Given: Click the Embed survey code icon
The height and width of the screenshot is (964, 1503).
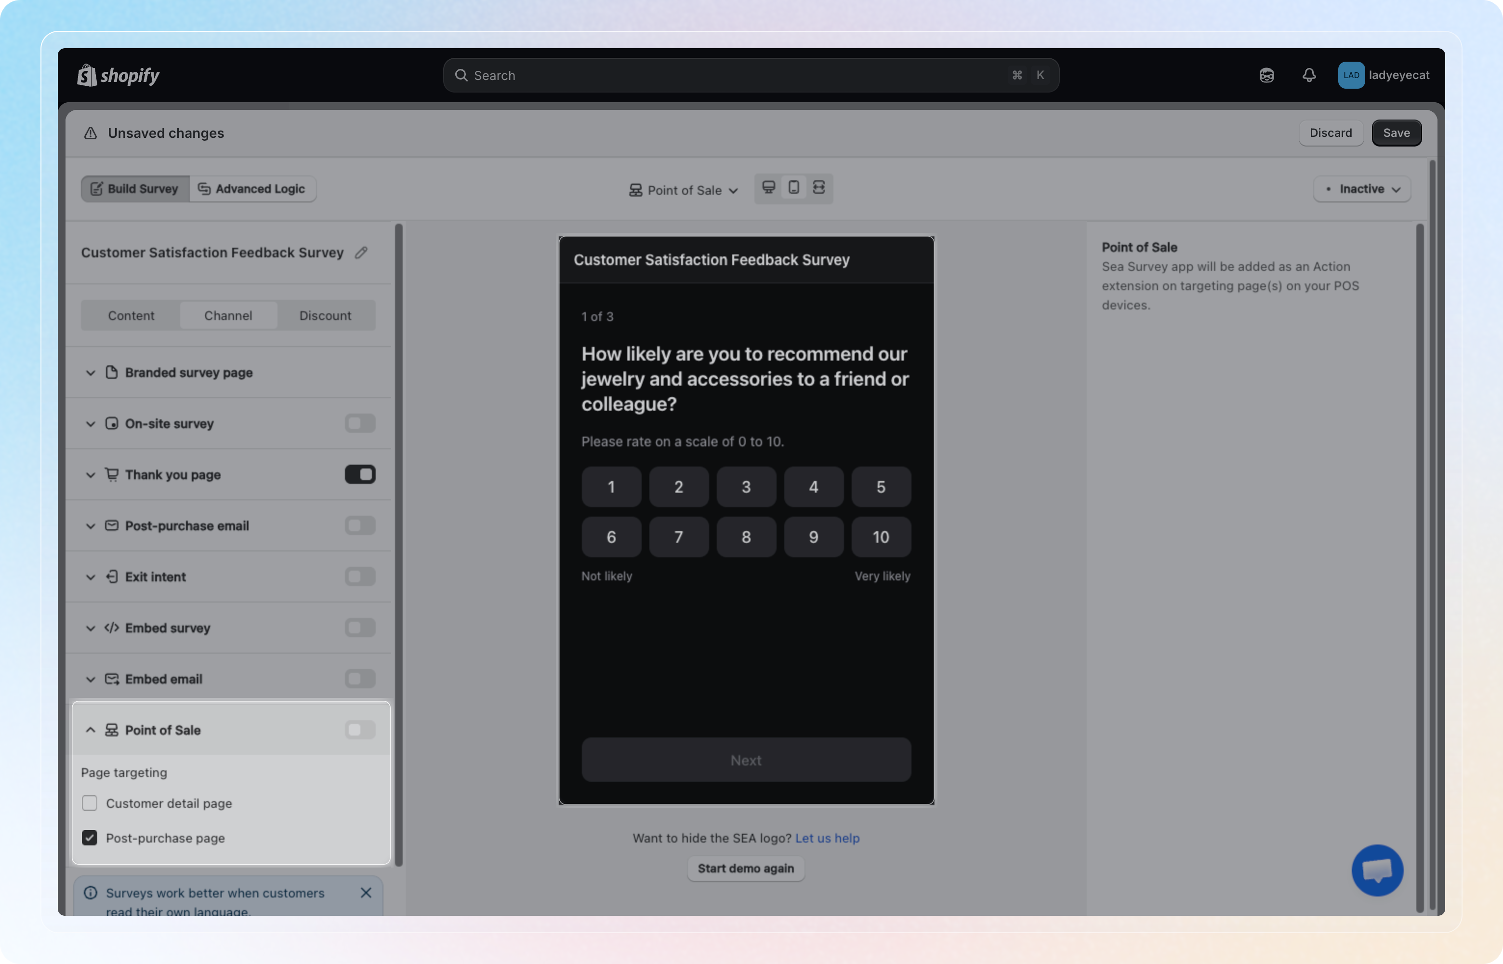Looking at the screenshot, I should click(111, 628).
